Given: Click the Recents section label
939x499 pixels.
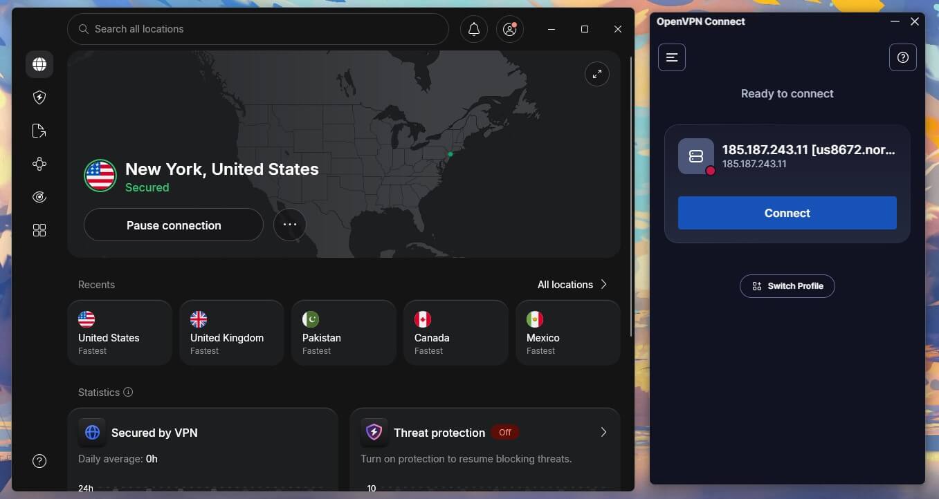Looking at the screenshot, I should (96, 285).
